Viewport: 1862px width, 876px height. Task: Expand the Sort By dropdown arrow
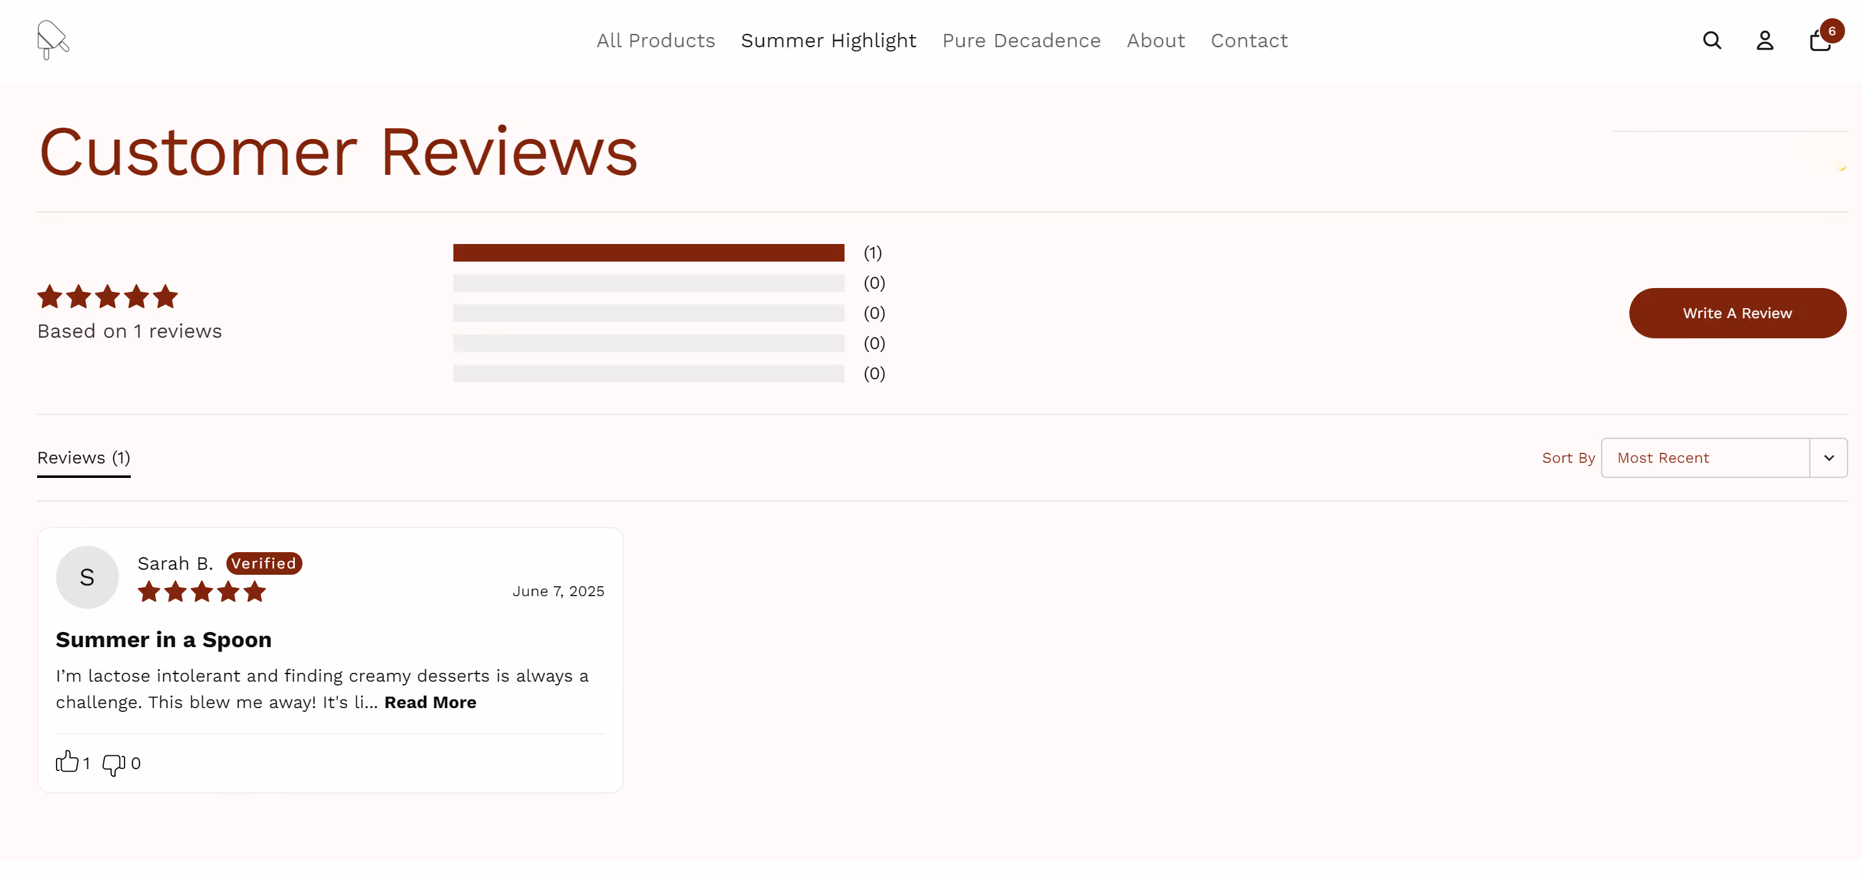pos(1828,458)
